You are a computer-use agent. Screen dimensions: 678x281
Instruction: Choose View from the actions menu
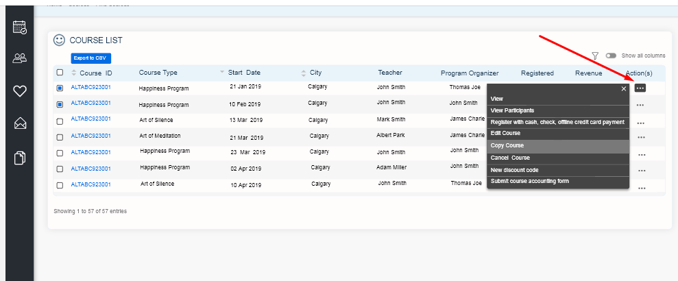558,99
